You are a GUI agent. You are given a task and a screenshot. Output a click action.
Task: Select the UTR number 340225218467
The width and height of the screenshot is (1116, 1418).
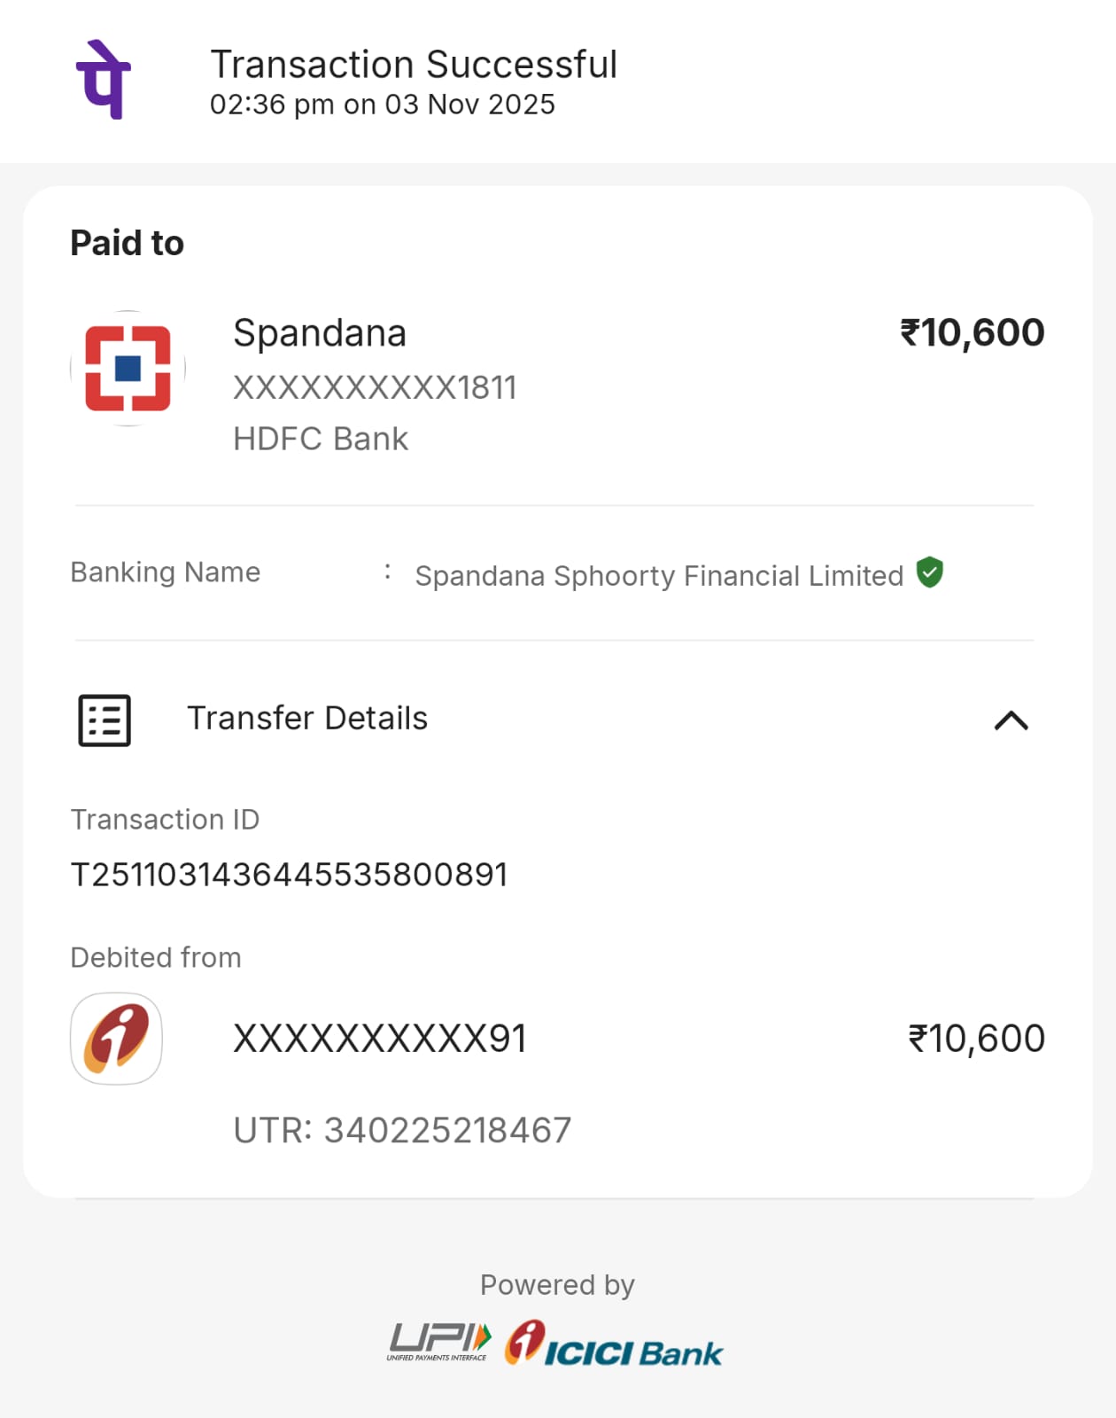pyautogui.click(x=447, y=1130)
